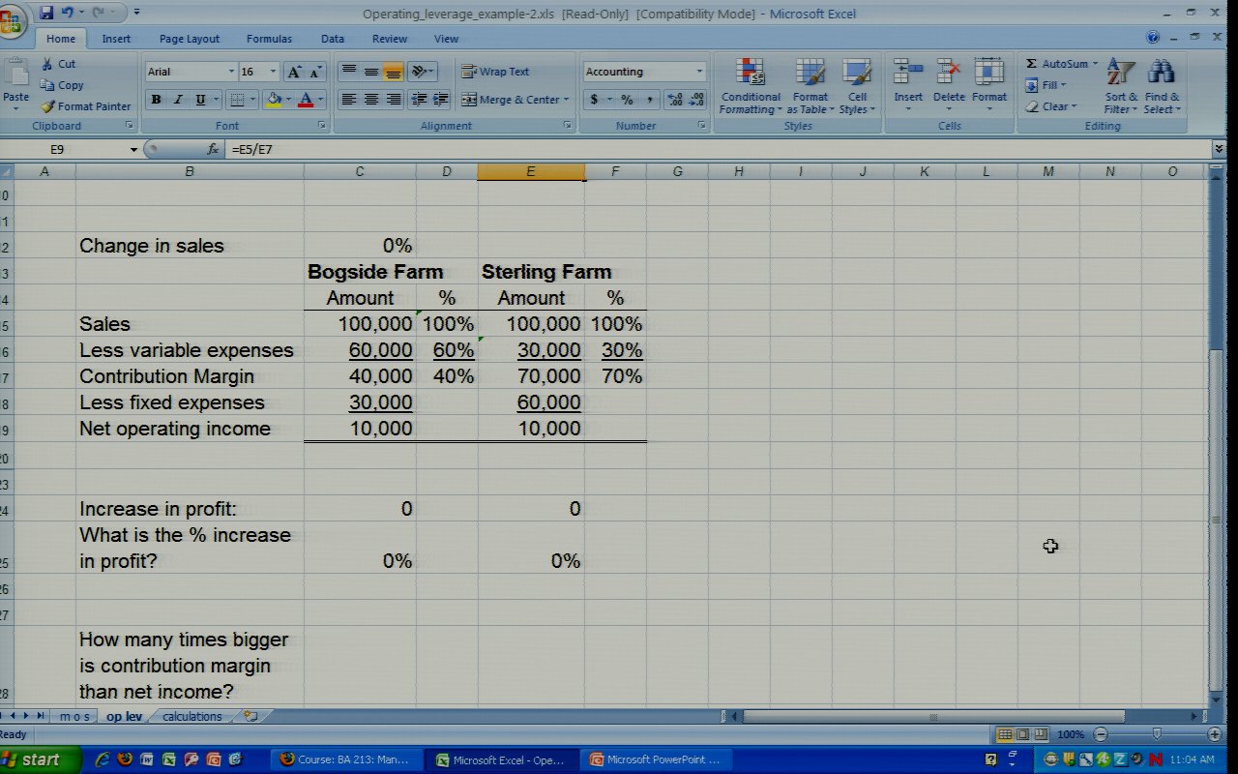The height and width of the screenshot is (774, 1238).
Task: Switch to the Formulas ribbon tab
Action: coord(269,39)
